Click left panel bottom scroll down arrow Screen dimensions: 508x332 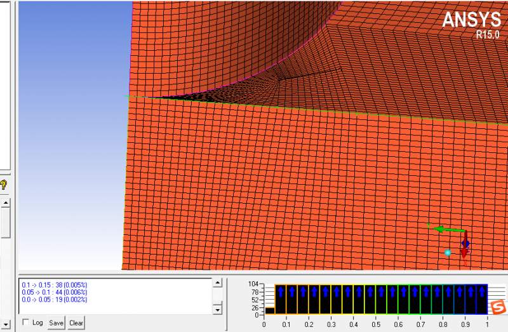[6, 324]
